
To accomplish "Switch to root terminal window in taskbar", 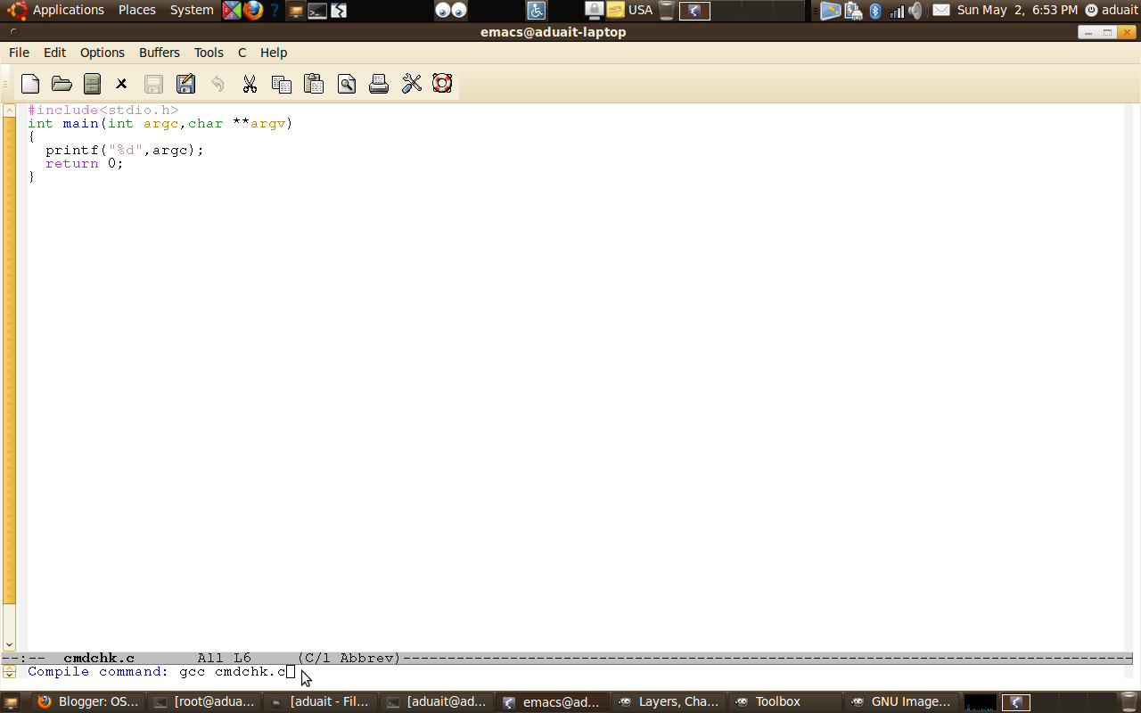I will coord(204,702).
